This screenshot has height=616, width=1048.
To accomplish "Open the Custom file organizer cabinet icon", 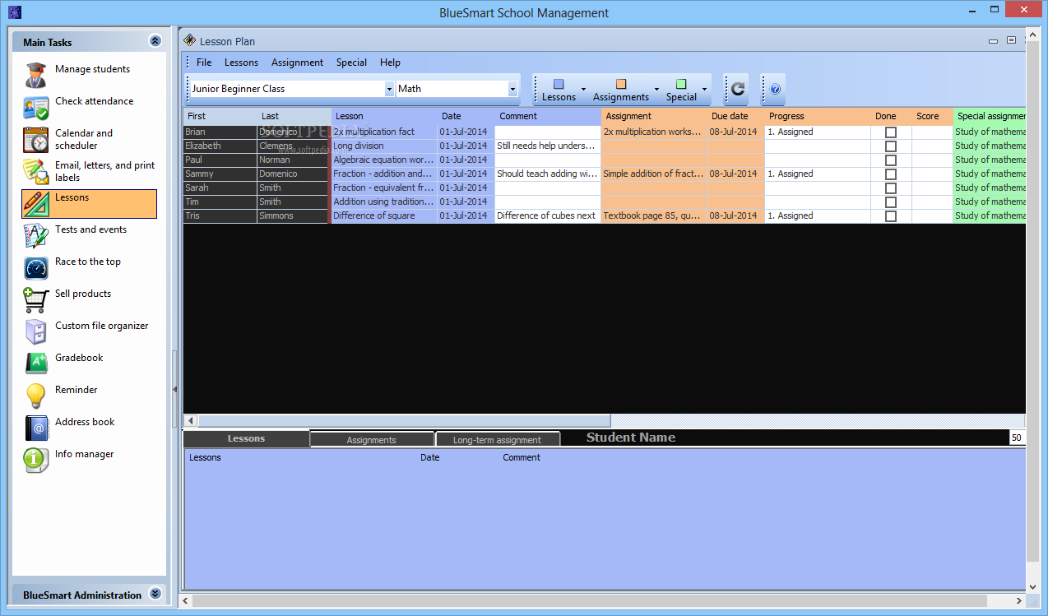I will click(35, 331).
